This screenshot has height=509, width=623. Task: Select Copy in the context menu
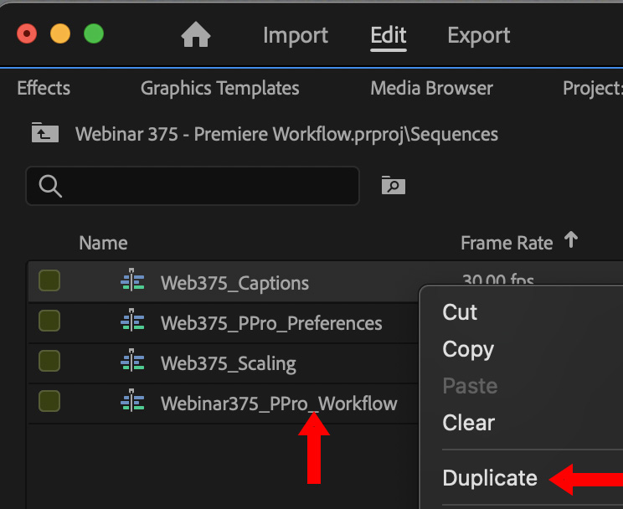pyautogui.click(x=468, y=349)
